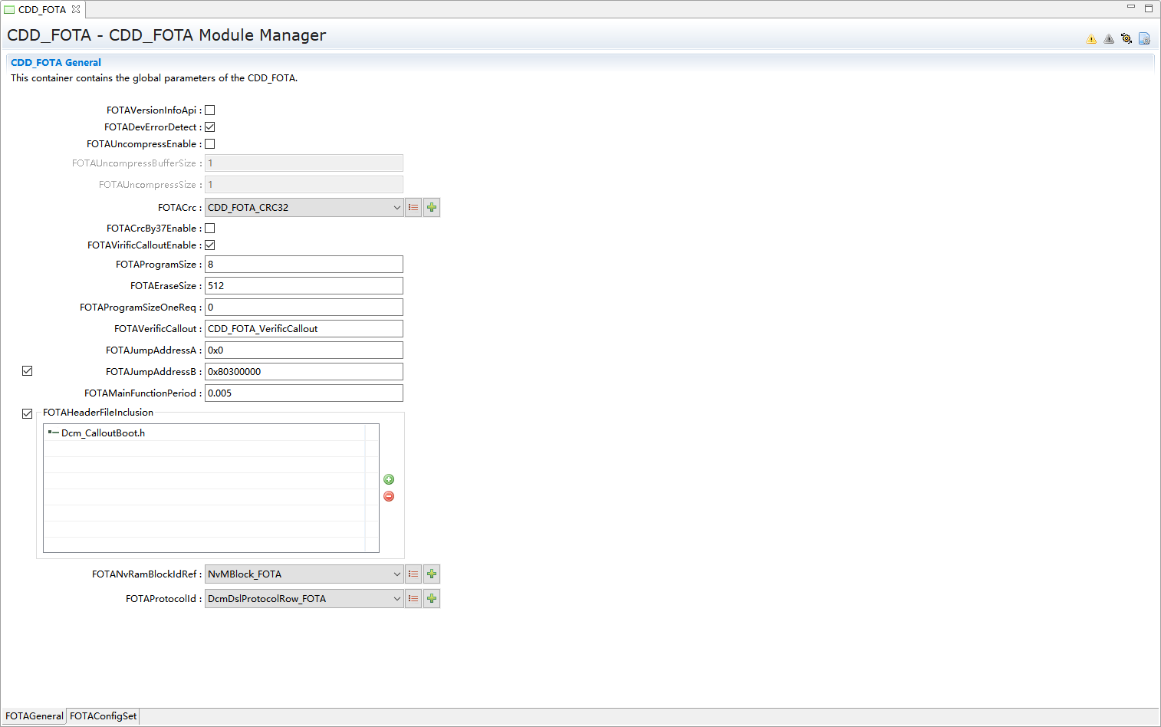Open list icon next to FOTAProtocolId

[413, 598]
